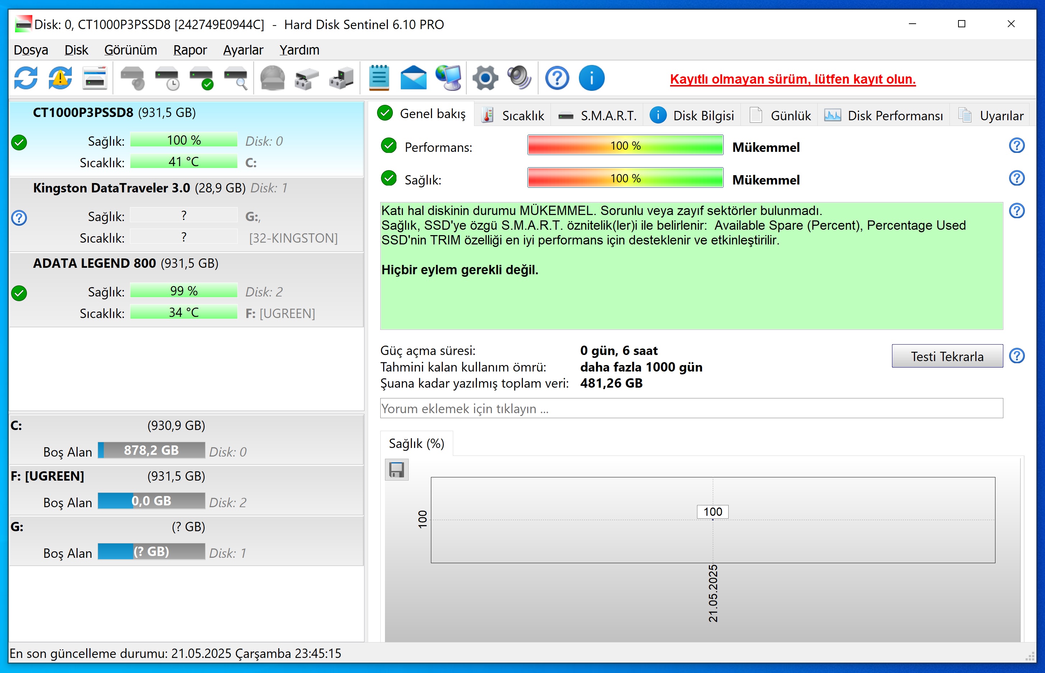The height and width of the screenshot is (673, 1045).
Task: Click the tower-and-drive transfer toolbar icon
Action: tap(342, 79)
